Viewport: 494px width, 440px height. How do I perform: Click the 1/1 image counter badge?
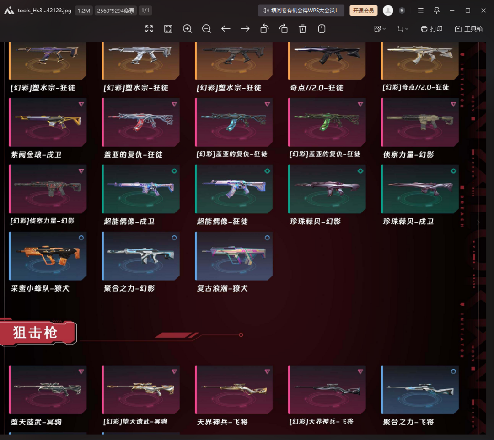[x=145, y=11]
